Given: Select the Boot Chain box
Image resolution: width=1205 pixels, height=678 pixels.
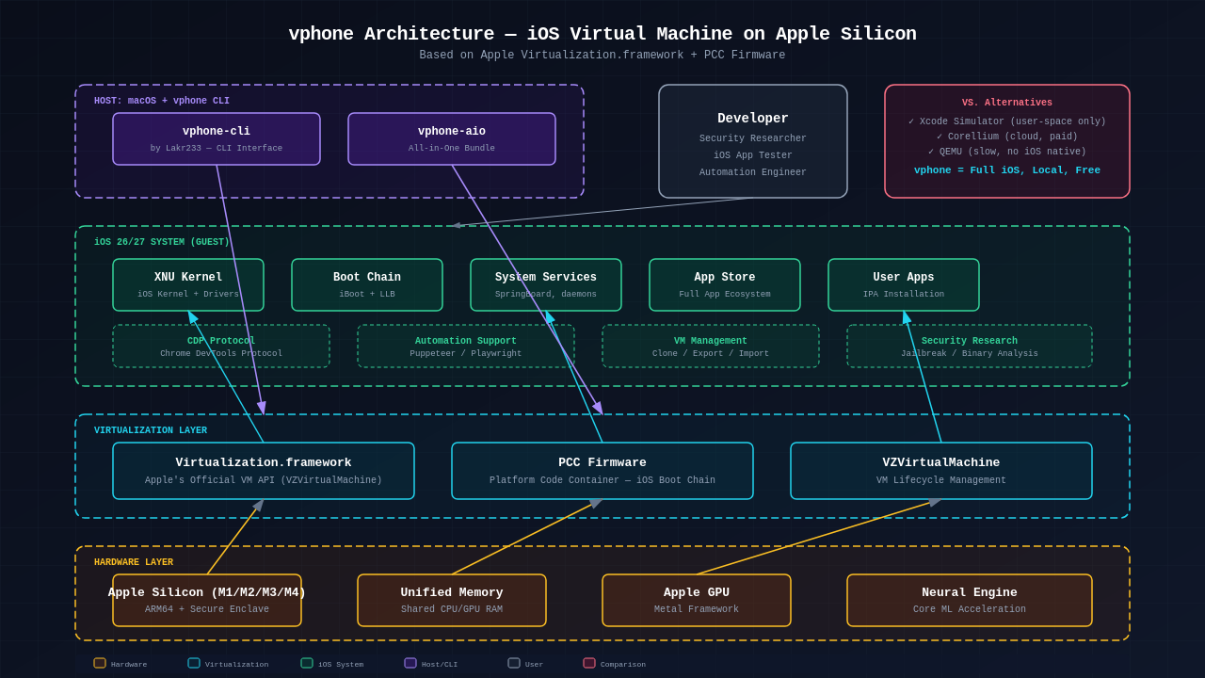Looking at the screenshot, I should pyautogui.click(x=367, y=284).
